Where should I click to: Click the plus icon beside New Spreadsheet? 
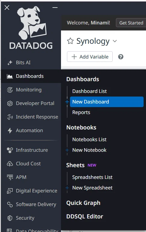coord(67,188)
